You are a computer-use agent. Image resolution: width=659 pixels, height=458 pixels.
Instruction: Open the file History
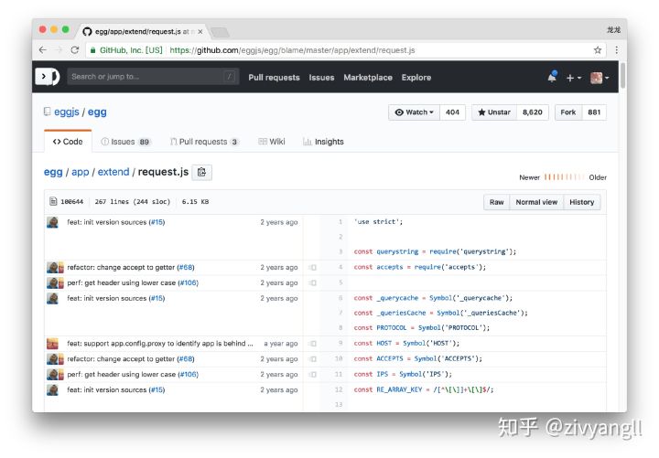[x=582, y=202]
